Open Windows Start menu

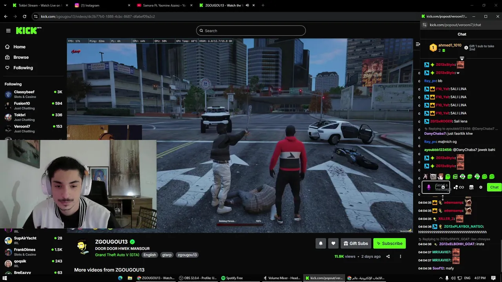pos(5,278)
